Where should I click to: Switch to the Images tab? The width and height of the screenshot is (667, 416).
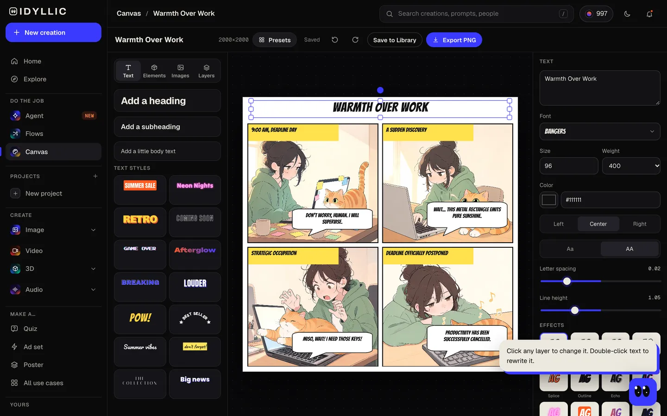(180, 71)
